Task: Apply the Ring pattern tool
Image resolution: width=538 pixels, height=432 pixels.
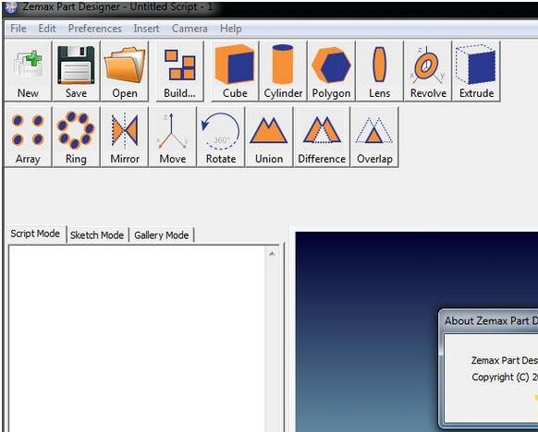Action: (76, 137)
